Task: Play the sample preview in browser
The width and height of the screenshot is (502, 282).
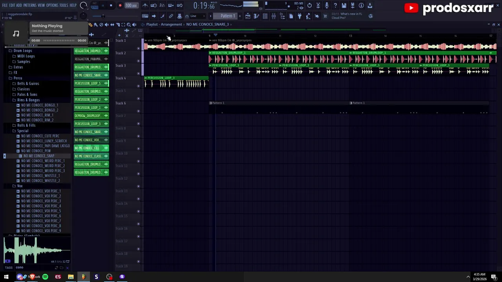Action: tap(7, 261)
